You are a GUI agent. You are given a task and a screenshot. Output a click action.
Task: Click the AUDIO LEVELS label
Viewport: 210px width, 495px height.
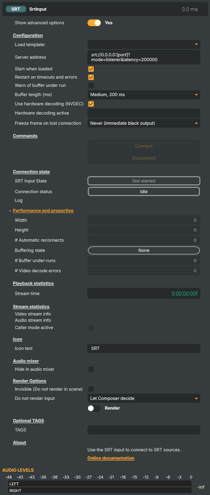point(18,470)
